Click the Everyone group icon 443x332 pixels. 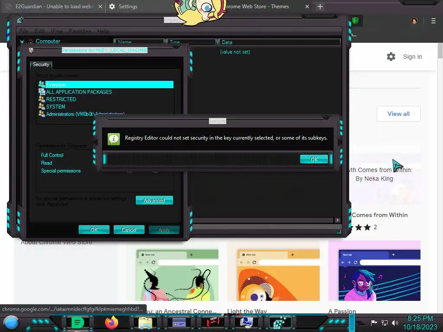tap(42, 84)
